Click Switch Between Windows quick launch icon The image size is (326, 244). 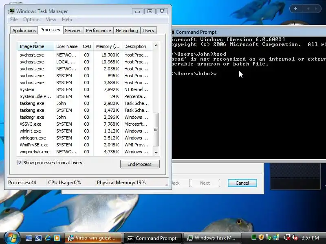tap(38, 238)
